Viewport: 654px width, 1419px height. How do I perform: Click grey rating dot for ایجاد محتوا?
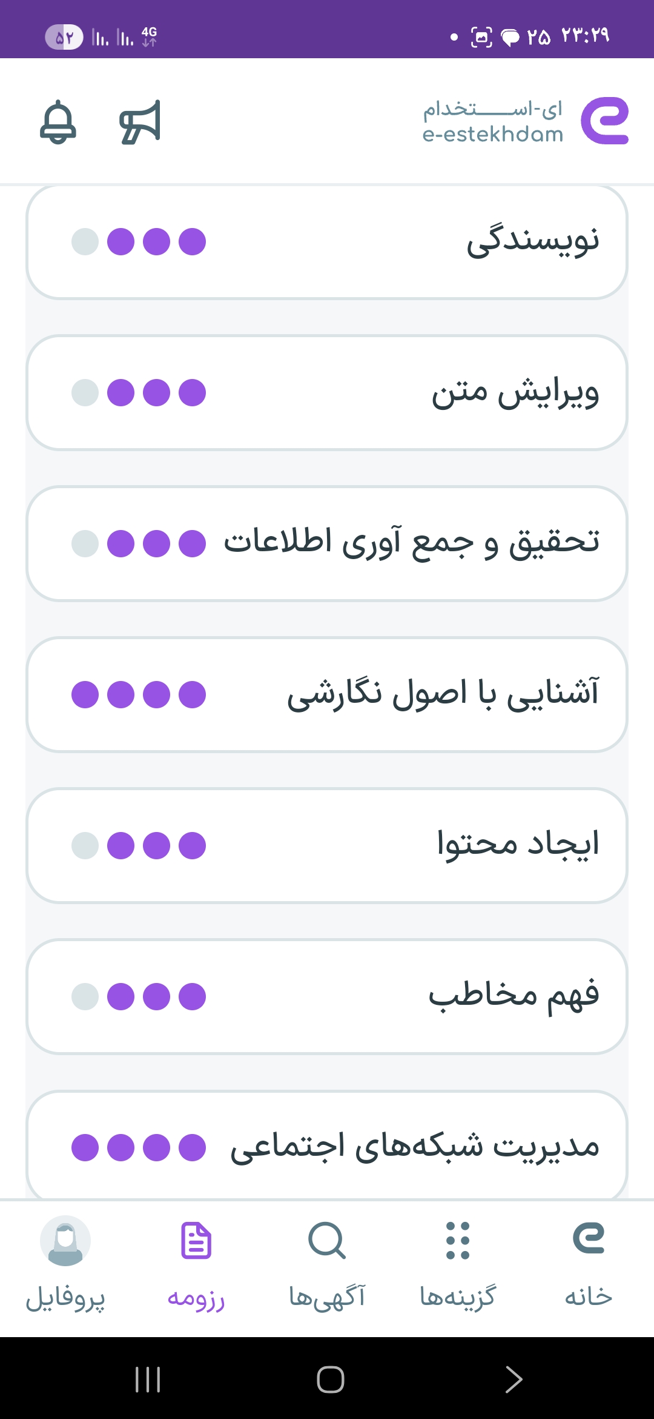point(85,845)
